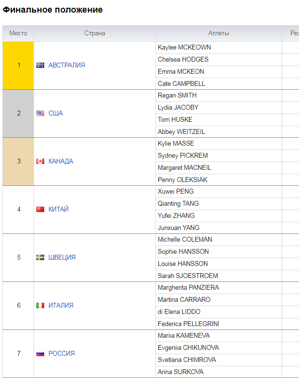The image size is (299, 378).
Task: Open the КИТАЙ country link
Action: coord(58,209)
